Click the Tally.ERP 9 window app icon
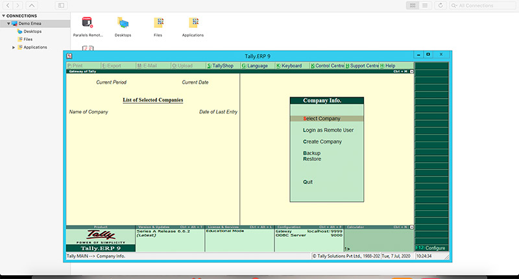Image resolution: width=519 pixels, height=279 pixels. coord(69,56)
